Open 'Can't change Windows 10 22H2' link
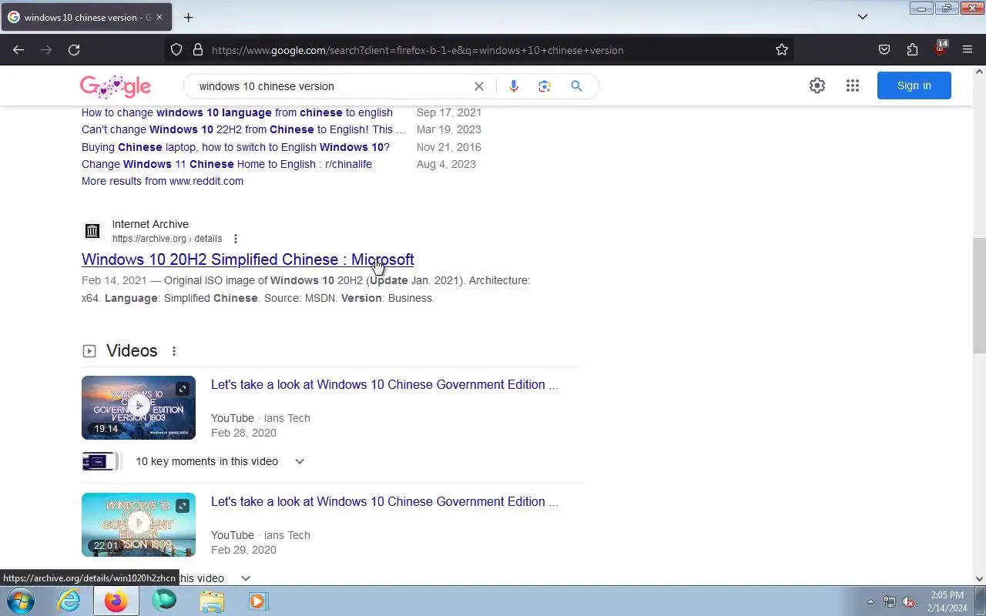Image resolution: width=986 pixels, height=616 pixels. 243,129
